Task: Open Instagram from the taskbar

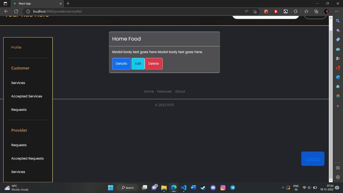Action: (x=223, y=188)
